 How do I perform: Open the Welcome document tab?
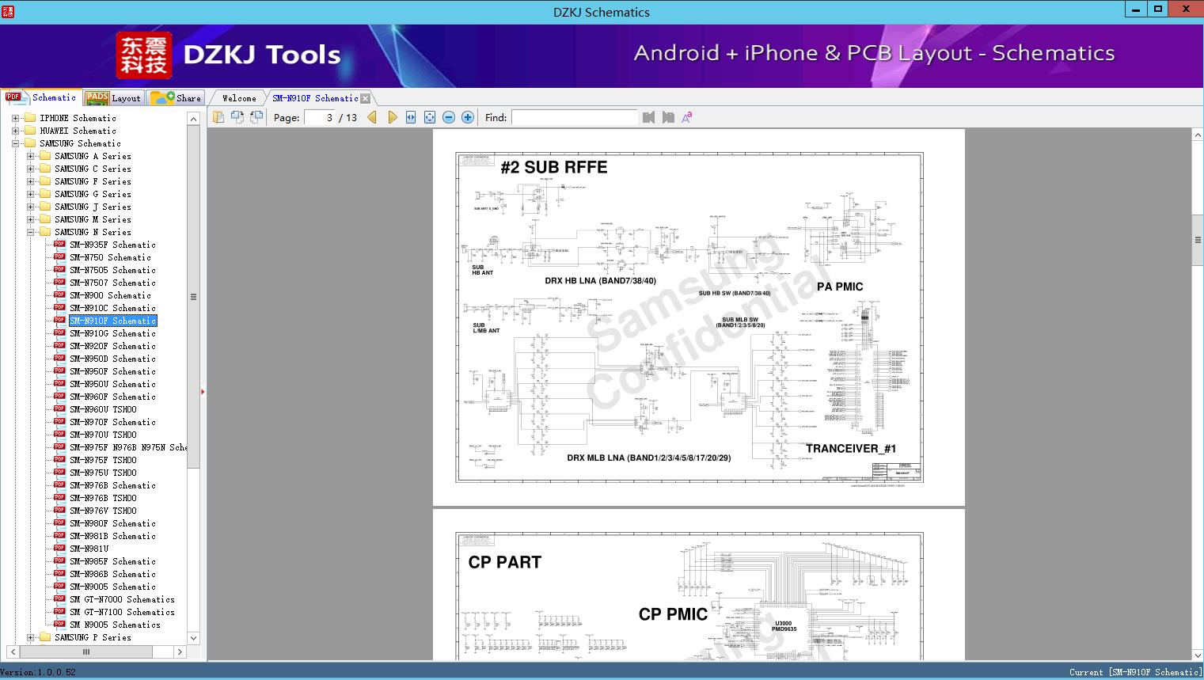tap(239, 98)
